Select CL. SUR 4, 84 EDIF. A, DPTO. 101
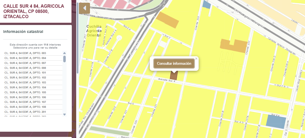The image size is (305, 138). tap(33, 73)
